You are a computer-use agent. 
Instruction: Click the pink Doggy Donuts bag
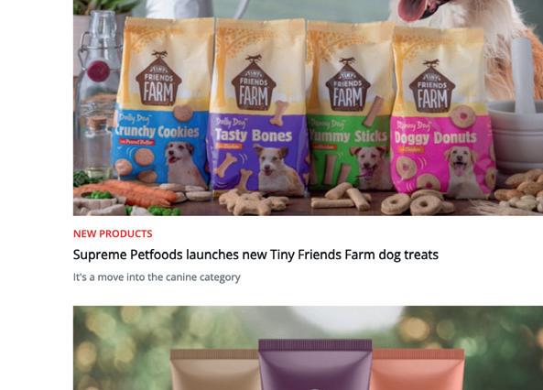[443, 113]
